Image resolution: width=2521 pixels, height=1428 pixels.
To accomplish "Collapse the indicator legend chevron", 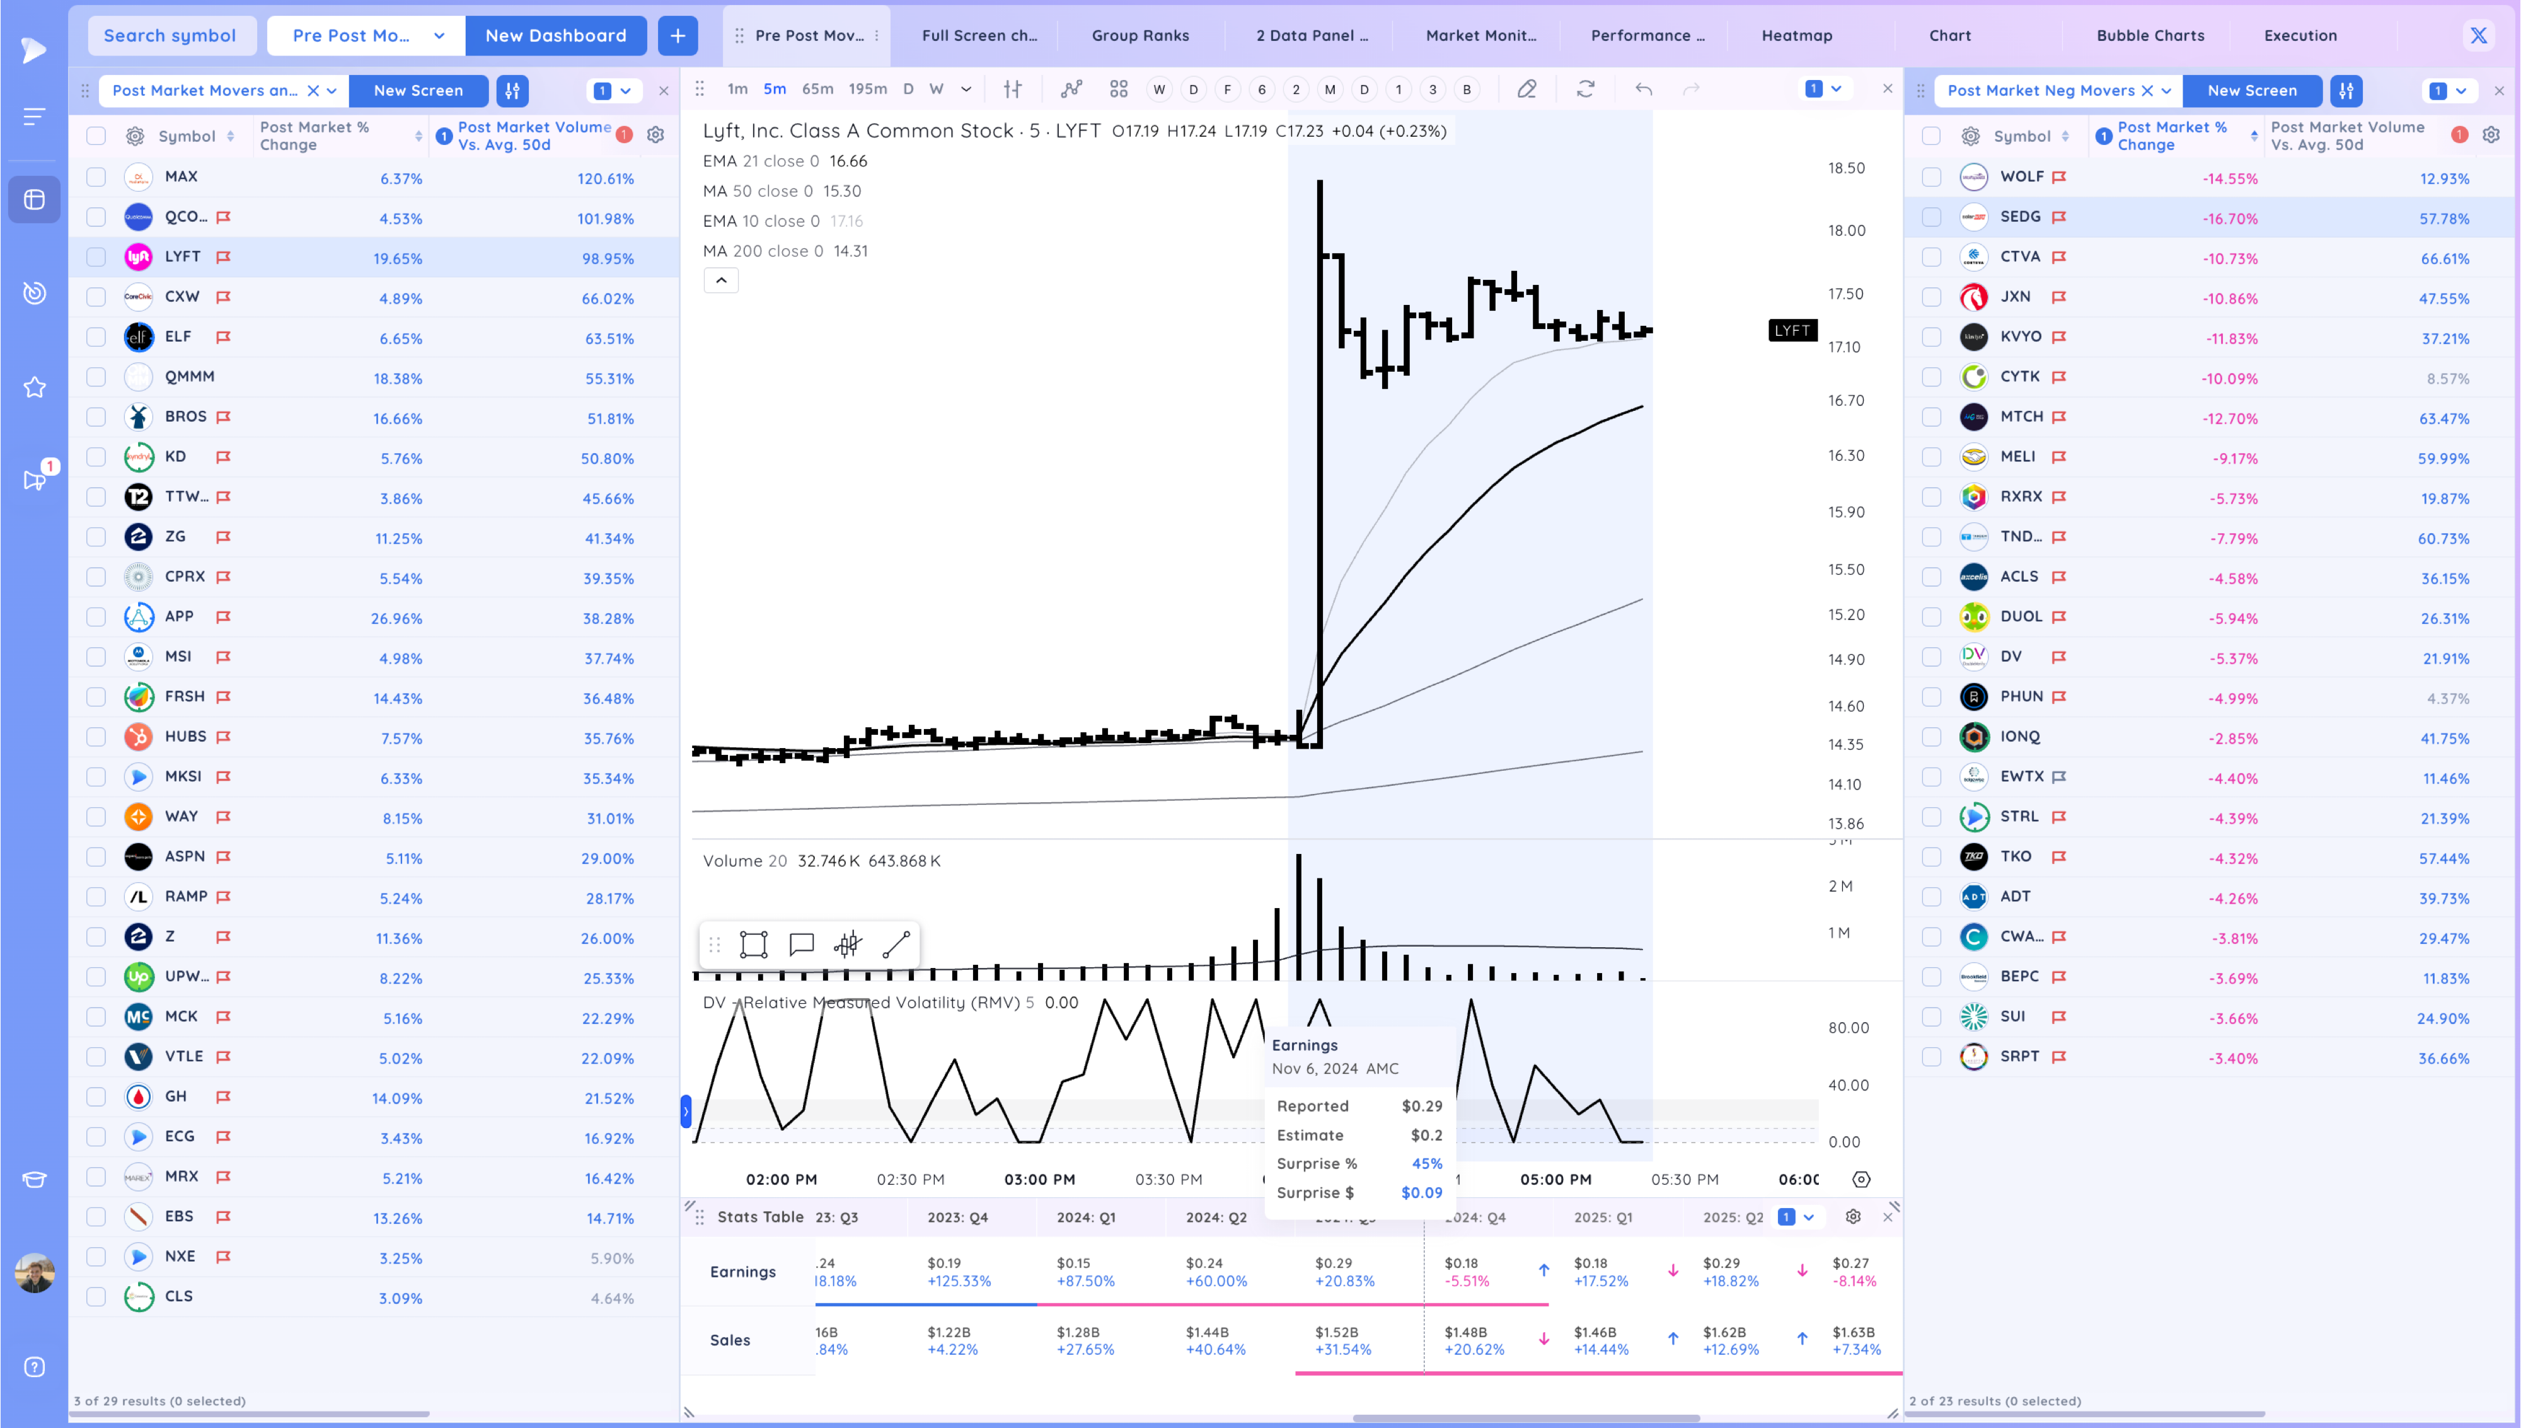I will (721, 280).
